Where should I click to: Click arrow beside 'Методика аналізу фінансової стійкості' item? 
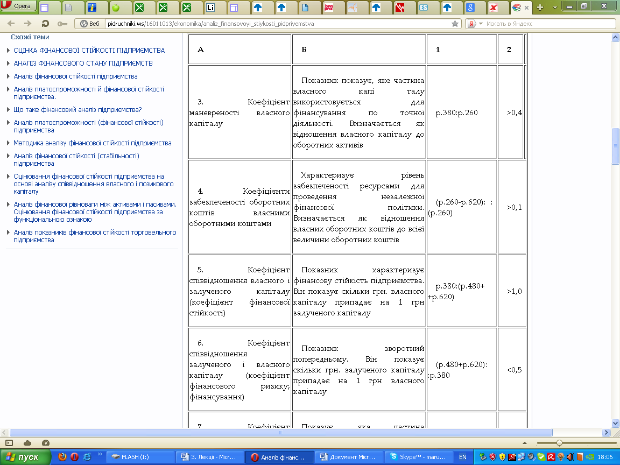[x=8, y=143]
